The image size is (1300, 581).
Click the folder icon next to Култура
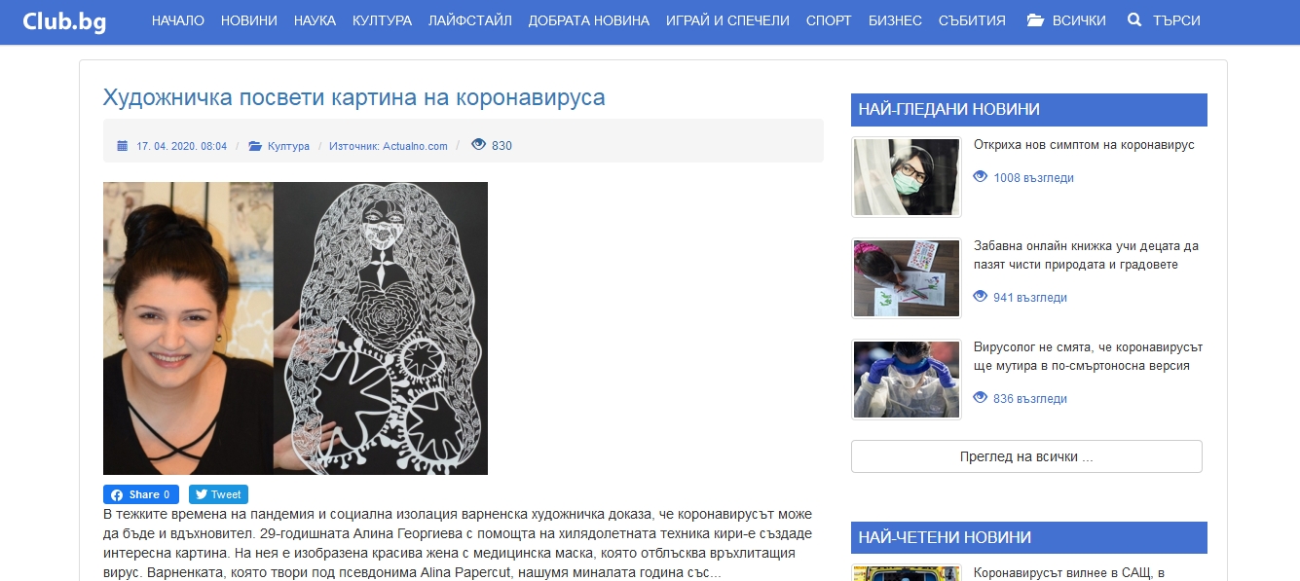[255, 146]
